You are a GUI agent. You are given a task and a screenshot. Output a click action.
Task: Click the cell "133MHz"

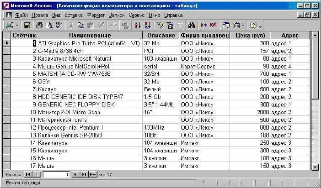click(x=161, y=128)
